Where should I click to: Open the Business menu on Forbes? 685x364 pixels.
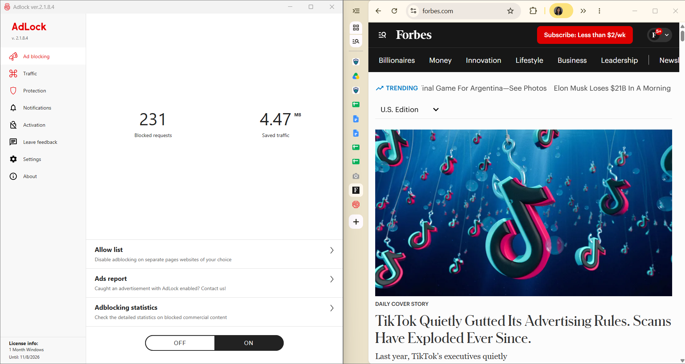coord(572,60)
